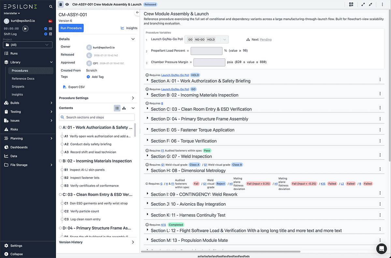Open the Pending next-step link
The height and width of the screenshot is (258, 391).
(266, 40)
